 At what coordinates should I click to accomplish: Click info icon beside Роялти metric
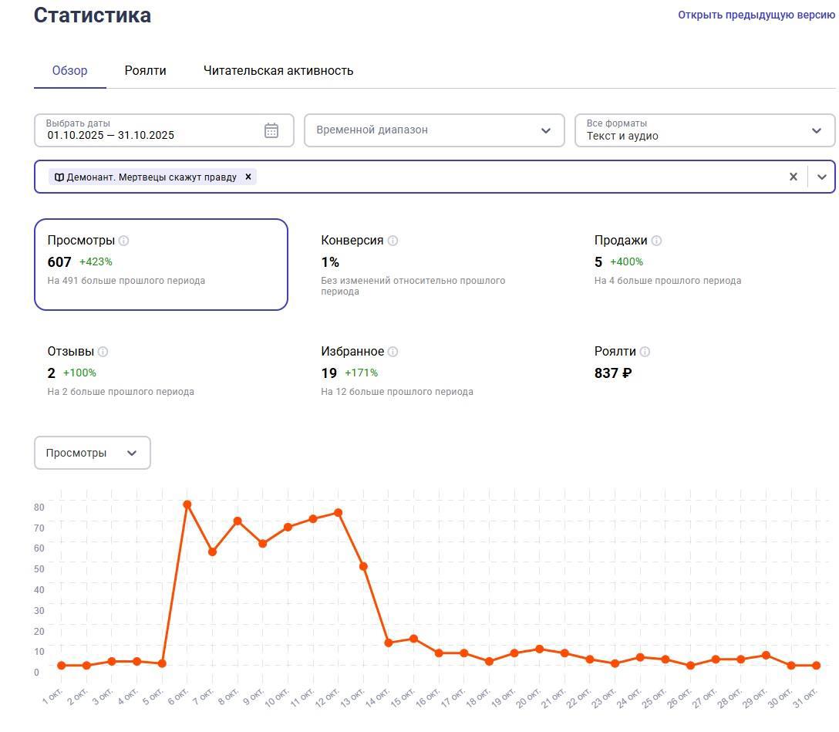[645, 352]
